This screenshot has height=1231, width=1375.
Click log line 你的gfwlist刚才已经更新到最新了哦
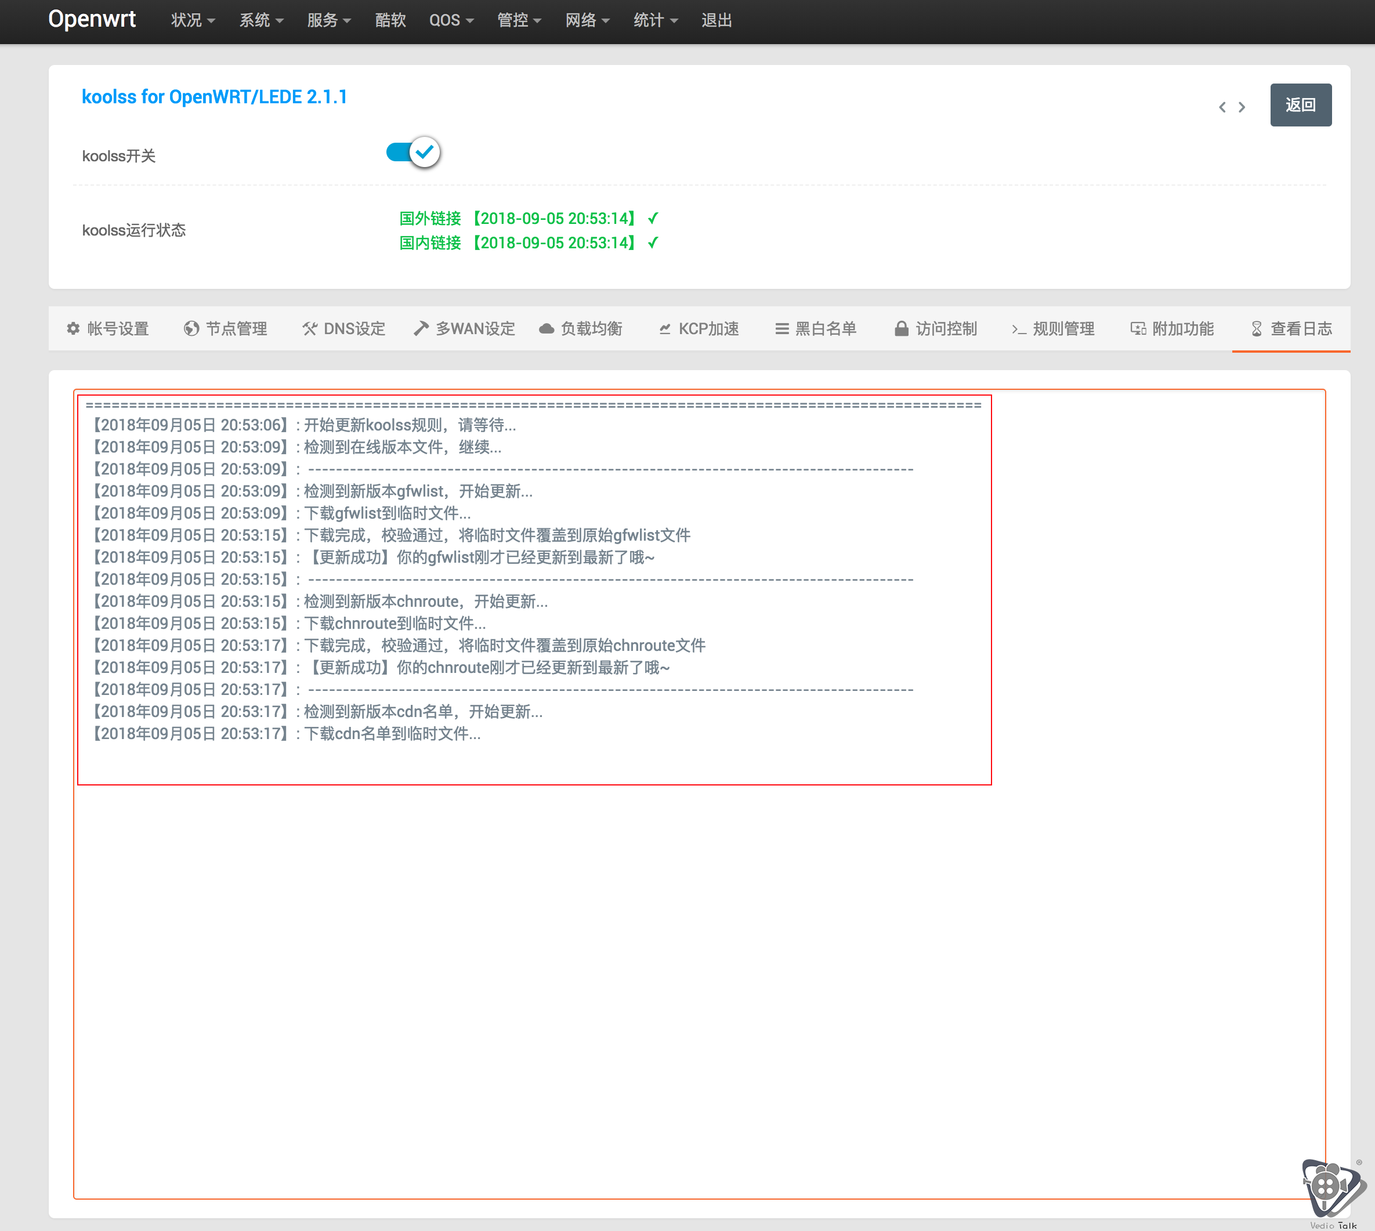tap(371, 557)
